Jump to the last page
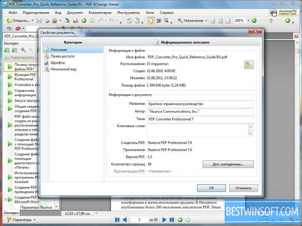The image size is (302, 226). pyautogui.click(x=172, y=220)
